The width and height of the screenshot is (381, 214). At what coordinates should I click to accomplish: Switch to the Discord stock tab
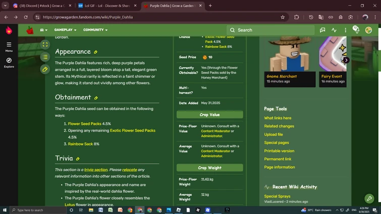point(41,6)
